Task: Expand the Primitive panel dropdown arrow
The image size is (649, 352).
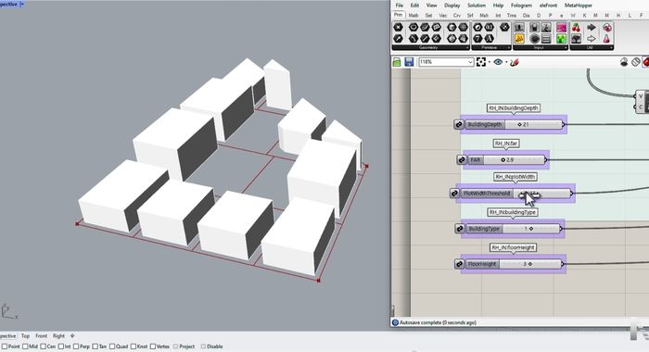Action: click(x=509, y=48)
